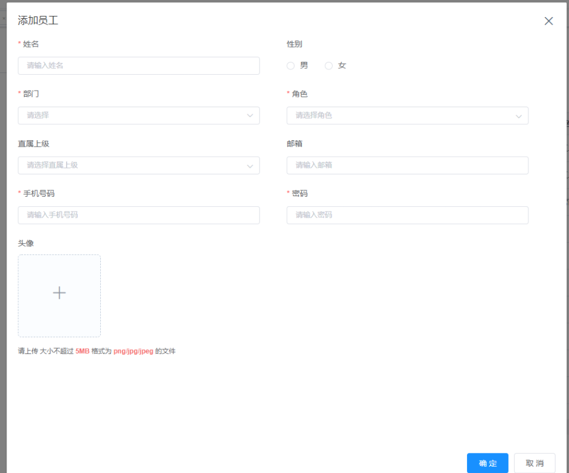The width and height of the screenshot is (569, 473).
Task: Click the 添加员工 dialog title
Action: click(x=38, y=21)
